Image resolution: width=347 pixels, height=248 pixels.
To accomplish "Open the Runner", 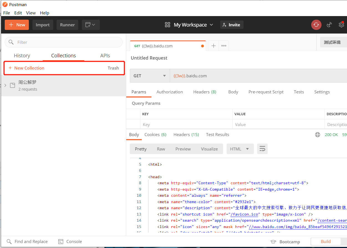I will (x=67, y=25).
